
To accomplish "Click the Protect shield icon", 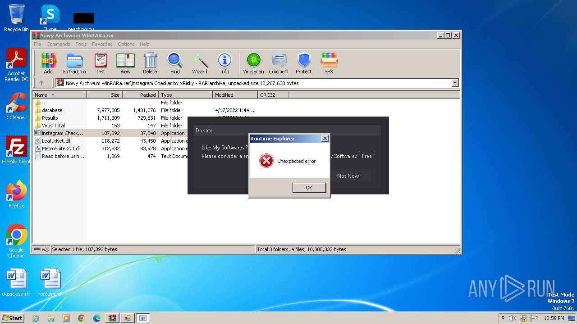I will [x=304, y=63].
